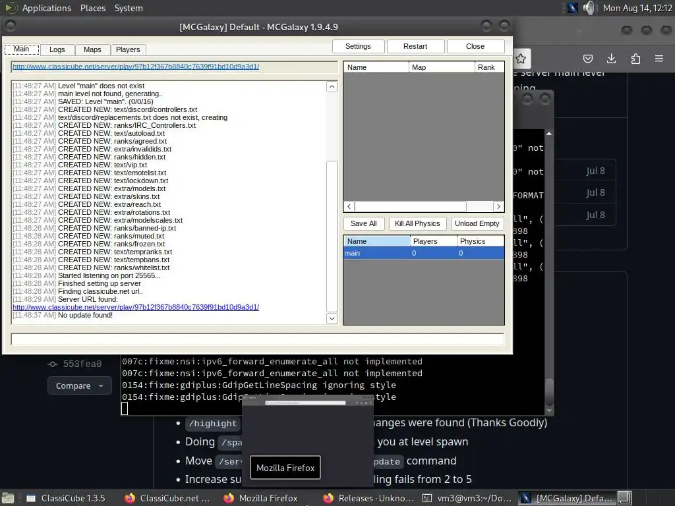
Task: Sort player list by Map column
Action: (x=442, y=67)
